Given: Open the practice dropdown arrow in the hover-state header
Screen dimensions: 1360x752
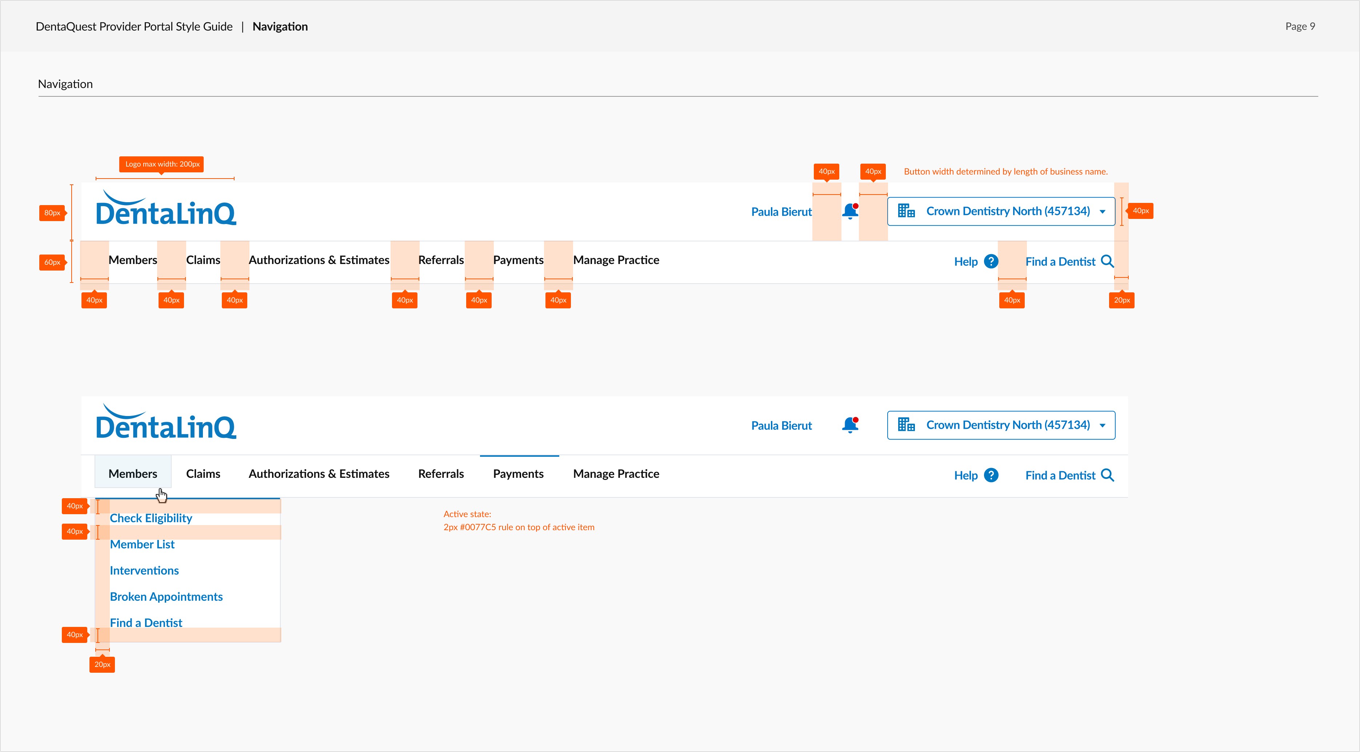Looking at the screenshot, I should coord(1102,426).
